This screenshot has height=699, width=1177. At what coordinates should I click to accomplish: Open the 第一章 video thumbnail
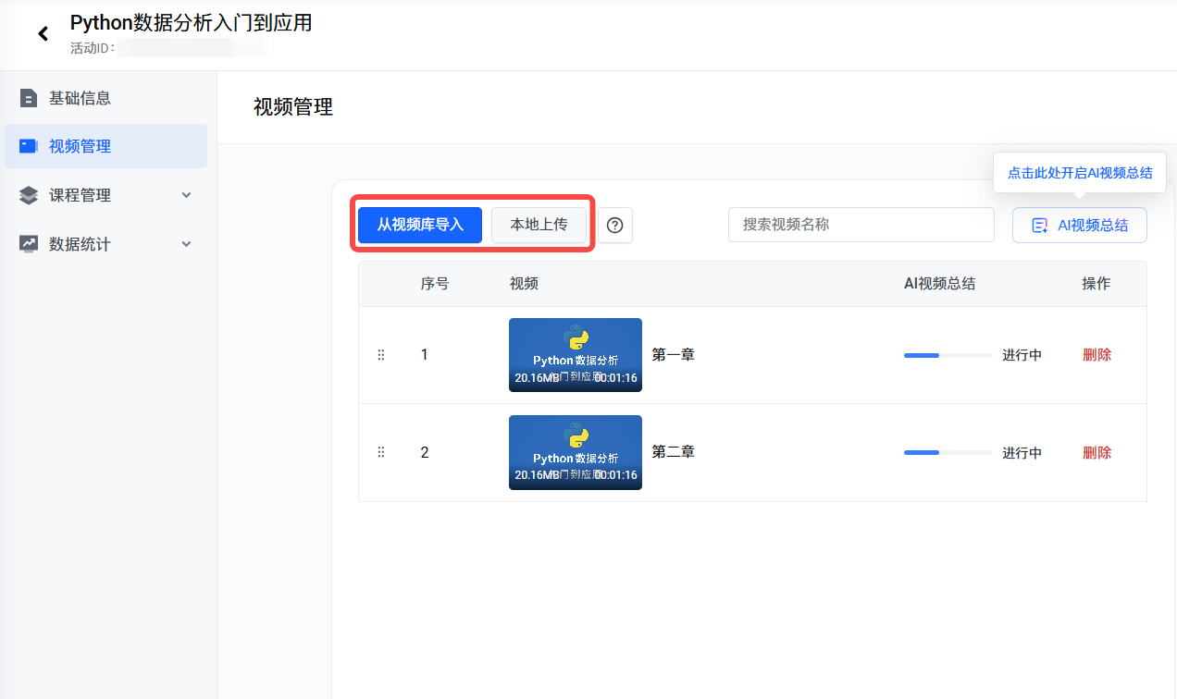coord(576,355)
